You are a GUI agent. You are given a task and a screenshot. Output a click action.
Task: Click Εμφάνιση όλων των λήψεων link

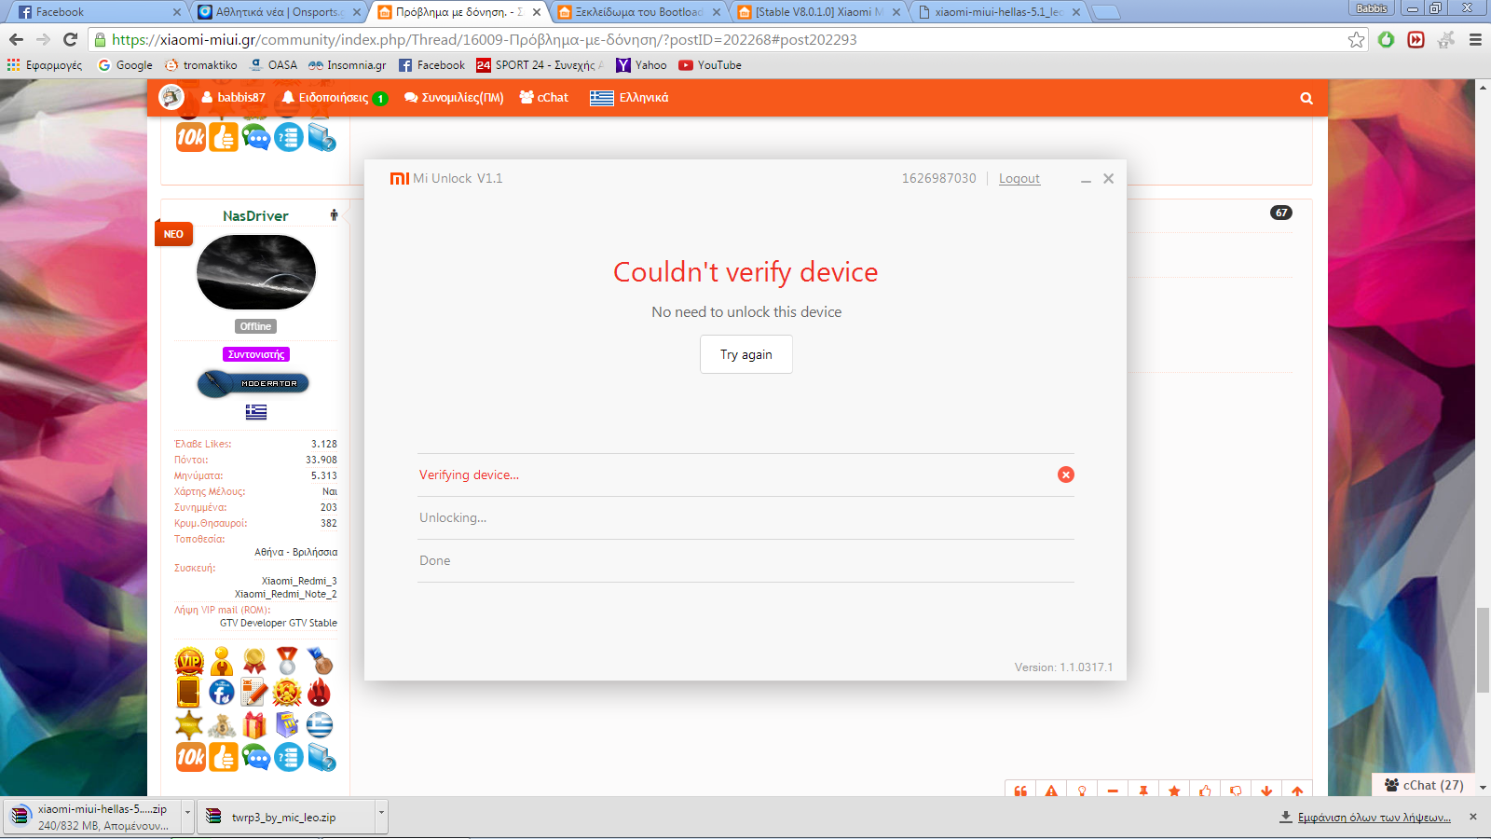[x=1375, y=818]
